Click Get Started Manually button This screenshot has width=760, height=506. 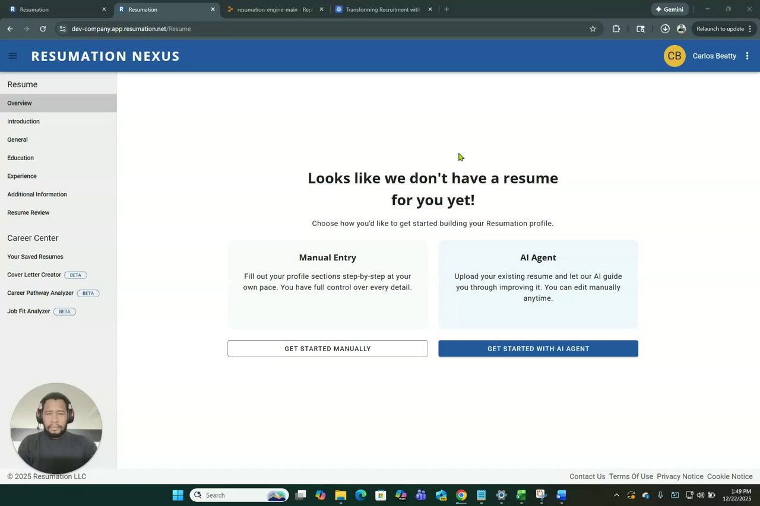click(x=327, y=348)
